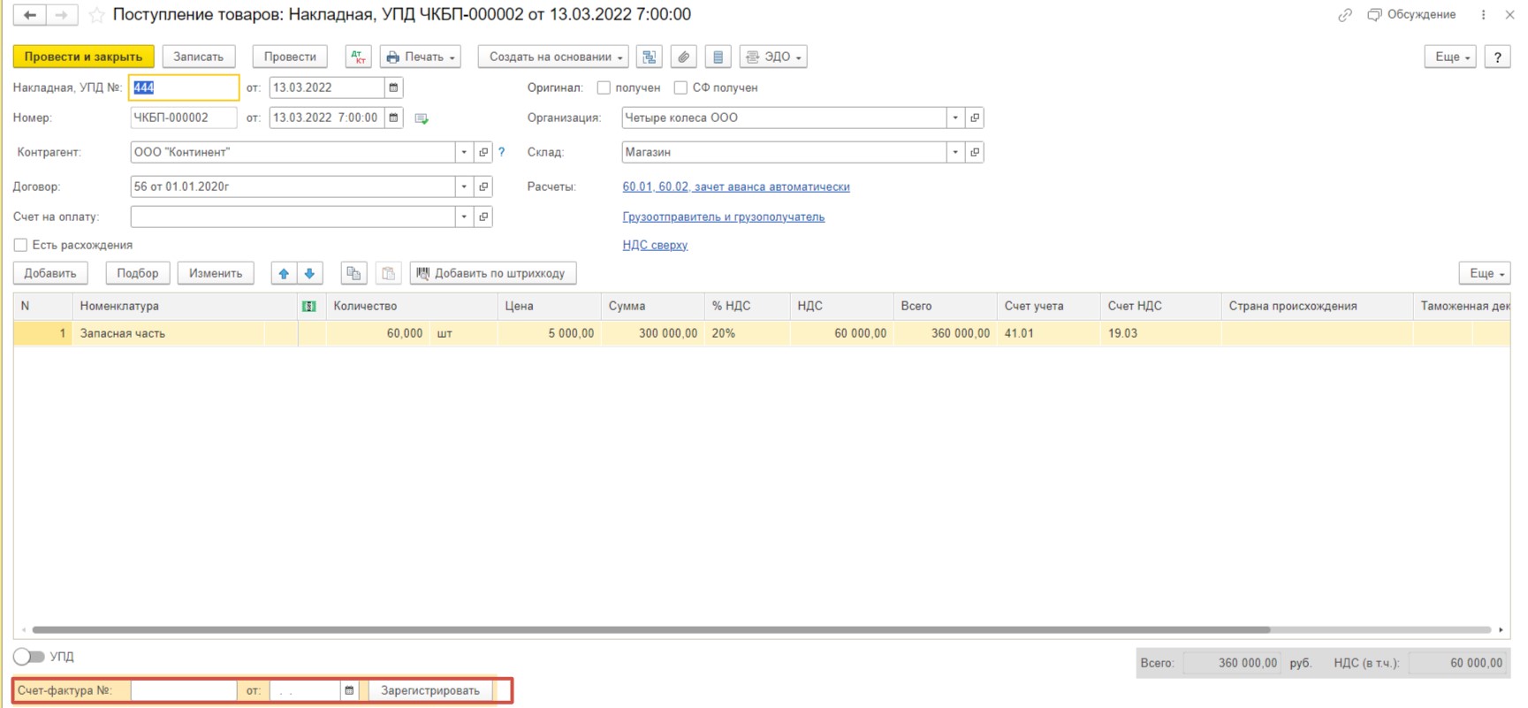Toggle the УПД switch
The width and height of the screenshot is (1528, 708).
tap(28, 657)
